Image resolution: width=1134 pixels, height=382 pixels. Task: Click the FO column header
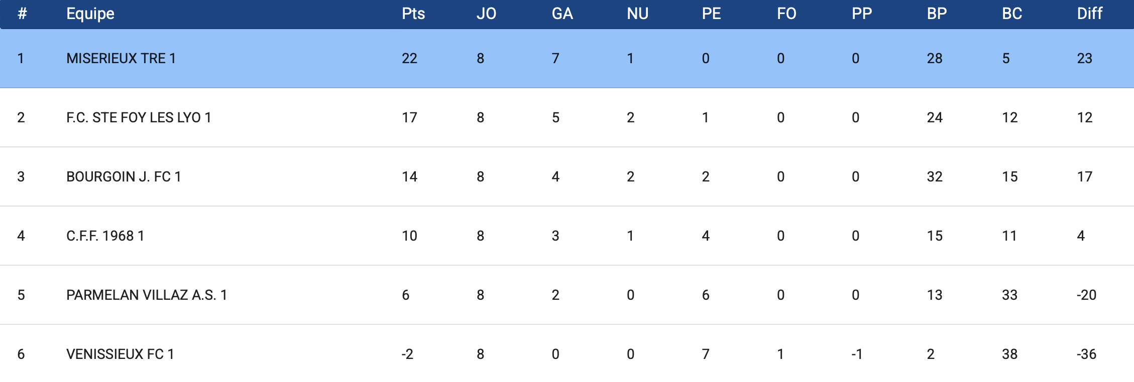click(x=786, y=14)
